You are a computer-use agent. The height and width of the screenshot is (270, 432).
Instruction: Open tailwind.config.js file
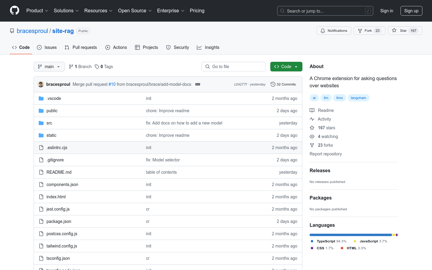62,246
